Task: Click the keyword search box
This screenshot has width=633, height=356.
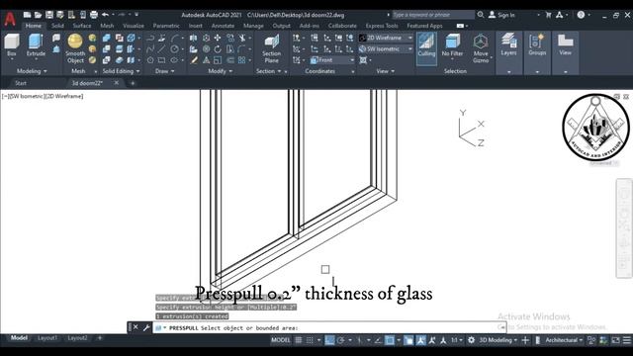Action: coord(433,15)
